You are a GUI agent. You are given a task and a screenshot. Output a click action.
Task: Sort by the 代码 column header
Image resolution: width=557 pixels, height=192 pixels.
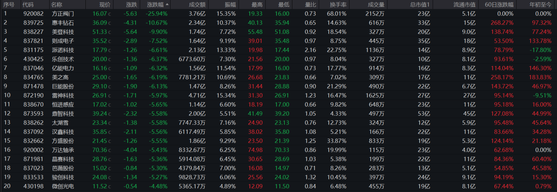click(x=28, y=5)
